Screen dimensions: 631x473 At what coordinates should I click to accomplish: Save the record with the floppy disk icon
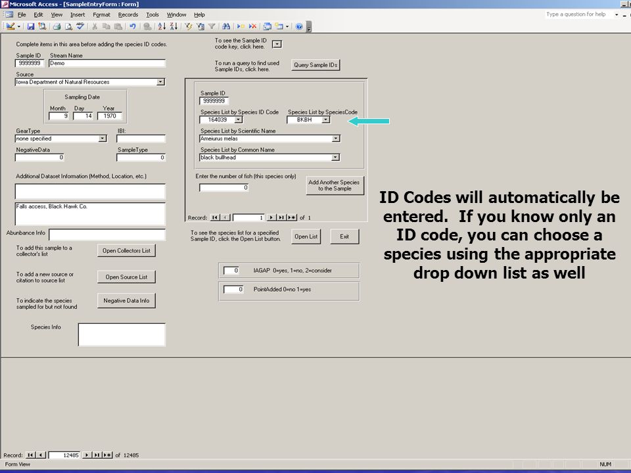[31, 26]
